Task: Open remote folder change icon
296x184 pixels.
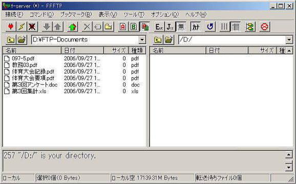Action: (x=169, y=40)
